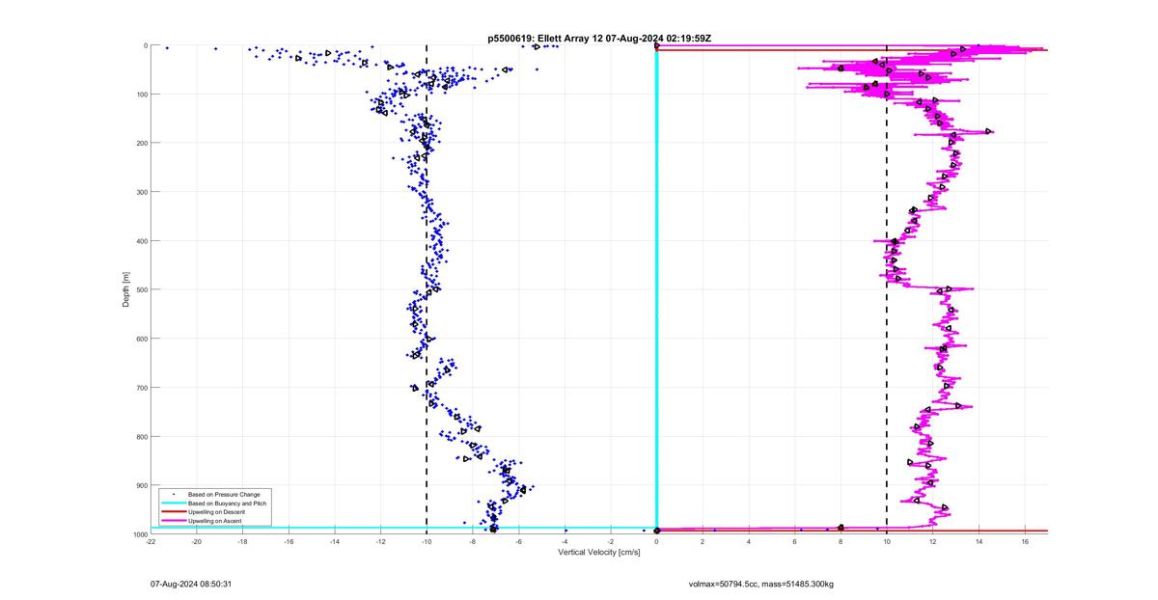Viewport: 1158px width, 600px height.
Task: Click the magenta line sample in the legend
Action: [x=174, y=521]
